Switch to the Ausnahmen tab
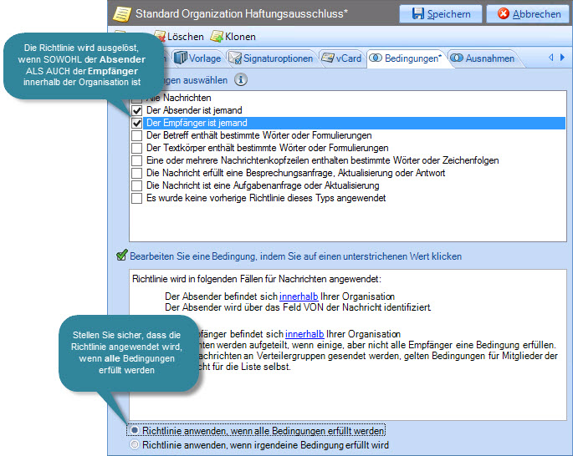 (x=483, y=58)
